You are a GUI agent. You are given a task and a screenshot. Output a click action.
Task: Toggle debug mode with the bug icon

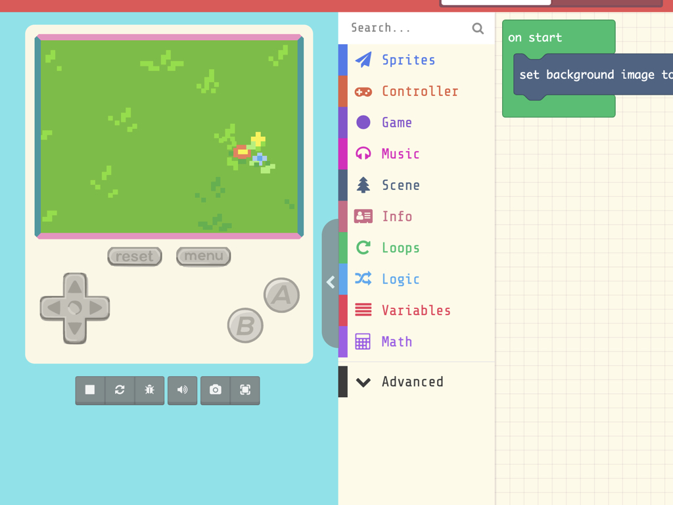[149, 390]
